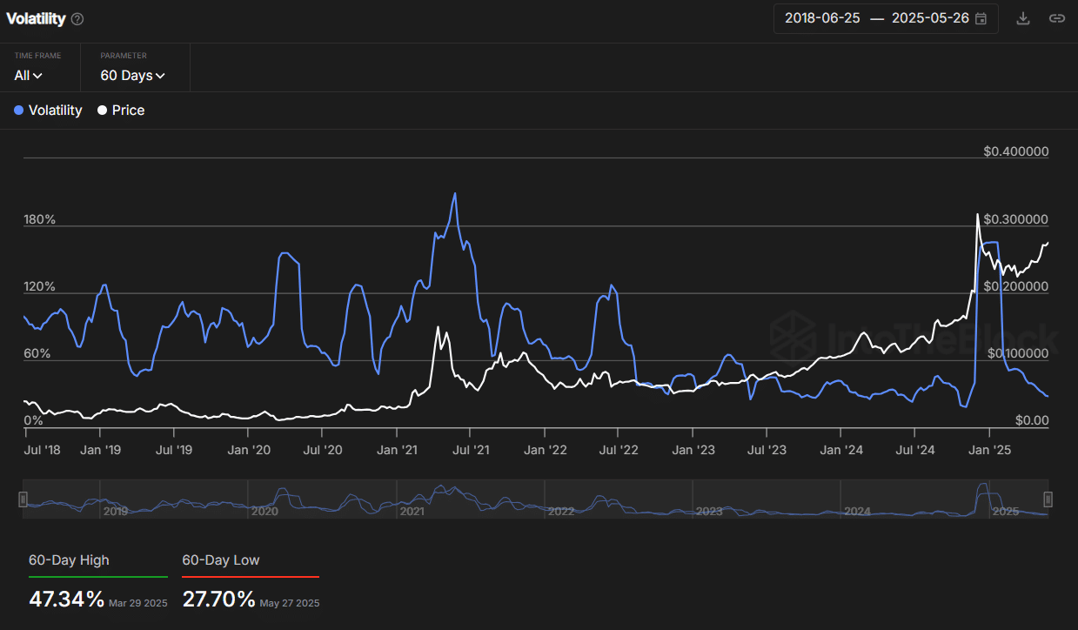Image resolution: width=1078 pixels, height=630 pixels.
Task: Copy the chart share link icon
Action: click(x=1056, y=18)
